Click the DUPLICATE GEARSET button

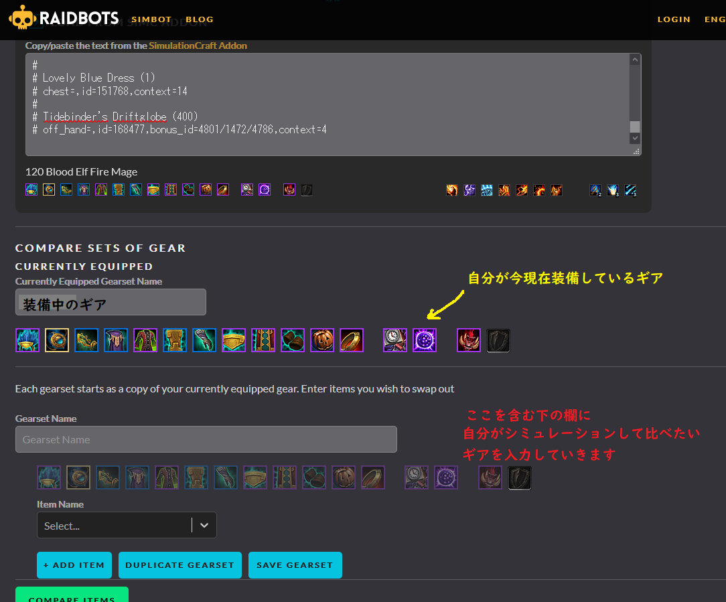coord(180,565)
